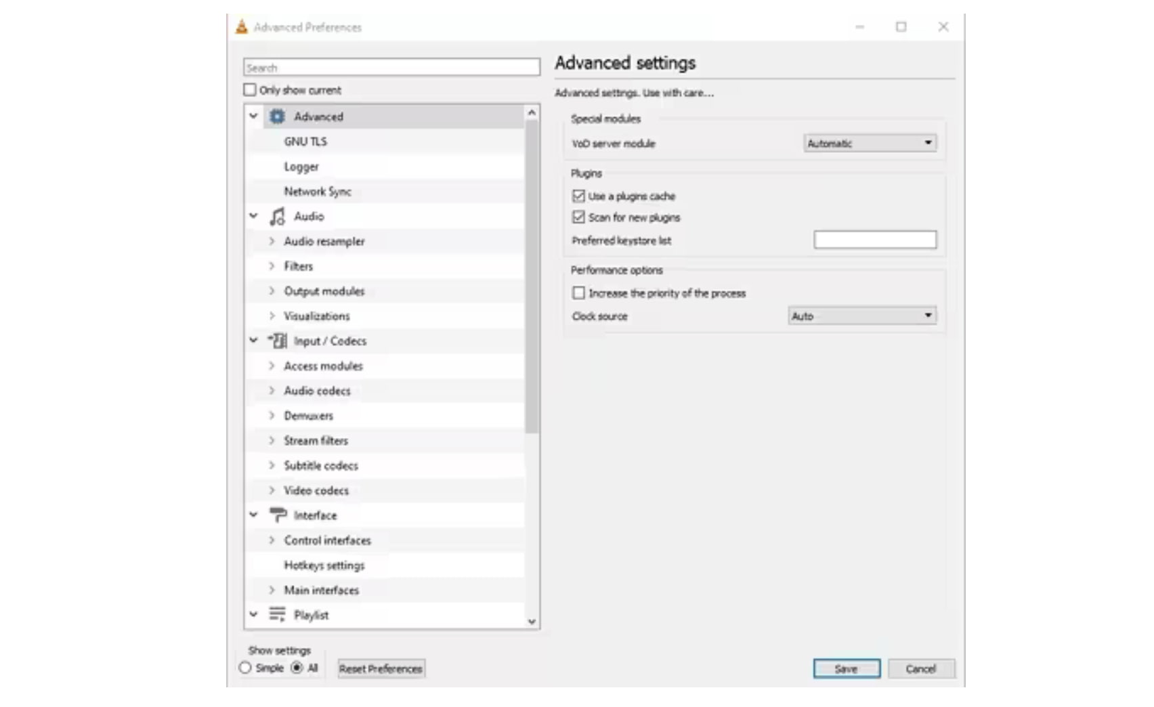Open the VoD server module dropdown
This screenshot has width=1154, height=707.
tap(870, 144)
